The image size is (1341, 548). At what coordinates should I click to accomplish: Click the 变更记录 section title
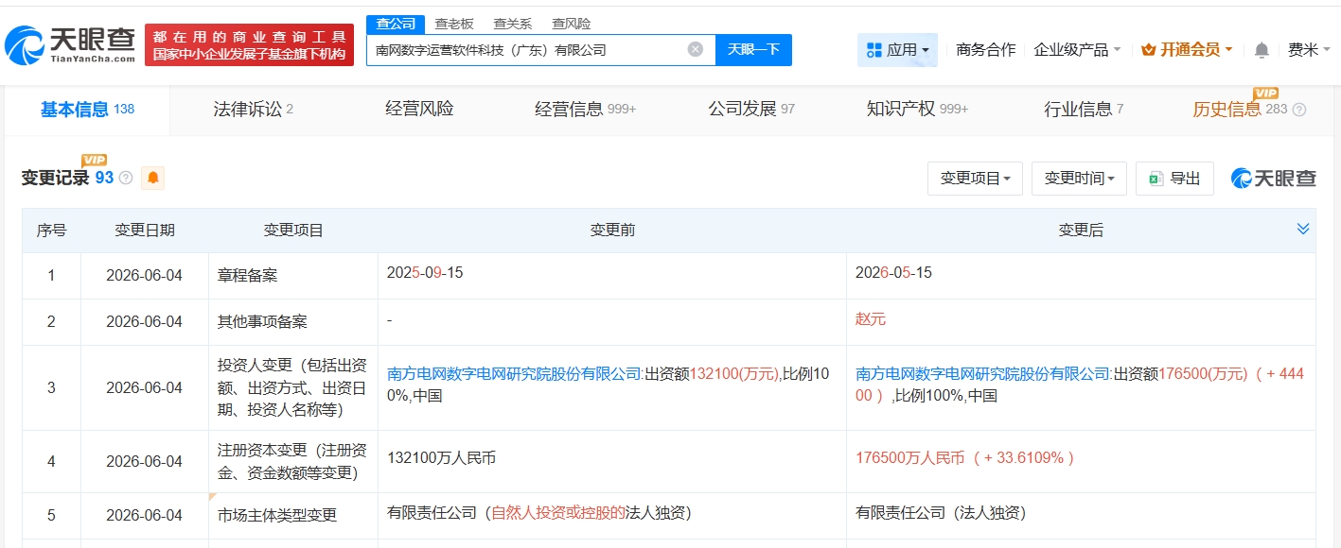56,178
